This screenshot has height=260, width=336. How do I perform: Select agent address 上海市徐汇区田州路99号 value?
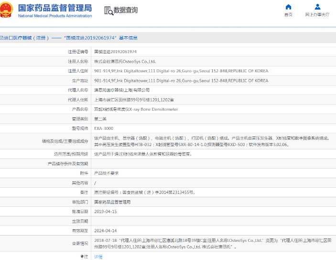pyautogui.click(x=134, y=100)
